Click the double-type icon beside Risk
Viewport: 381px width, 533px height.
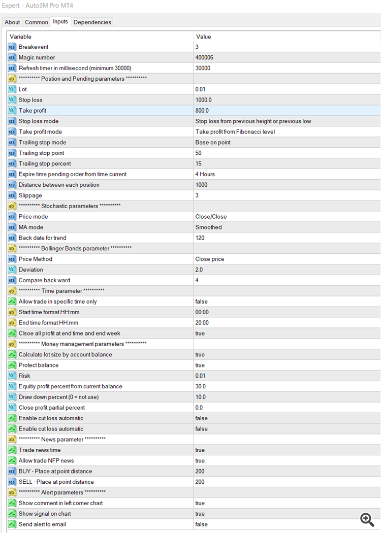[12, 376]
